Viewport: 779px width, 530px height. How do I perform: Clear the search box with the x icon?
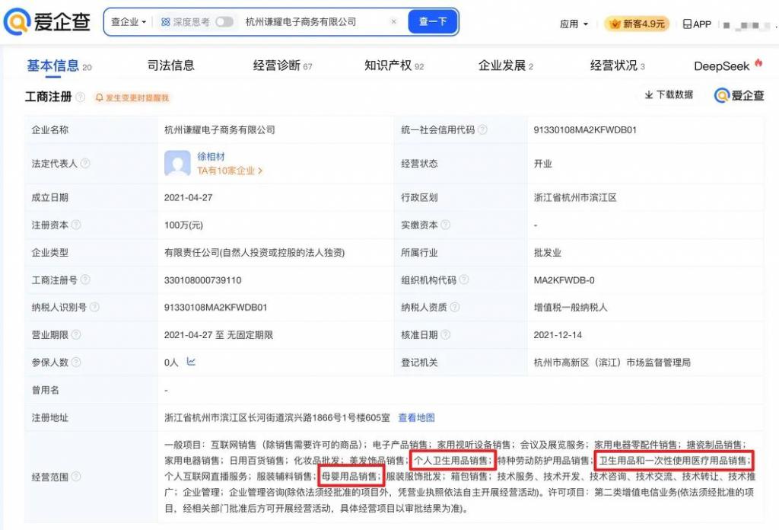393,22
